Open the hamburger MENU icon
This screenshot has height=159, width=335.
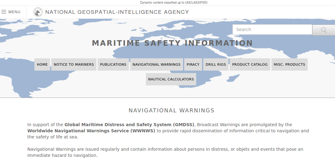[x=4, y=12]
